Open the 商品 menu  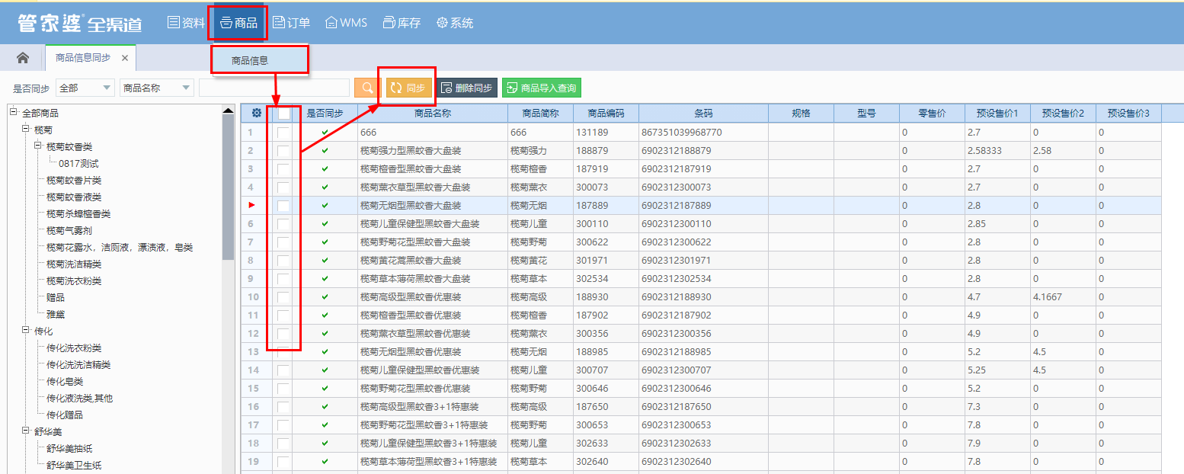pyautogui.click(x=238, y=23)
